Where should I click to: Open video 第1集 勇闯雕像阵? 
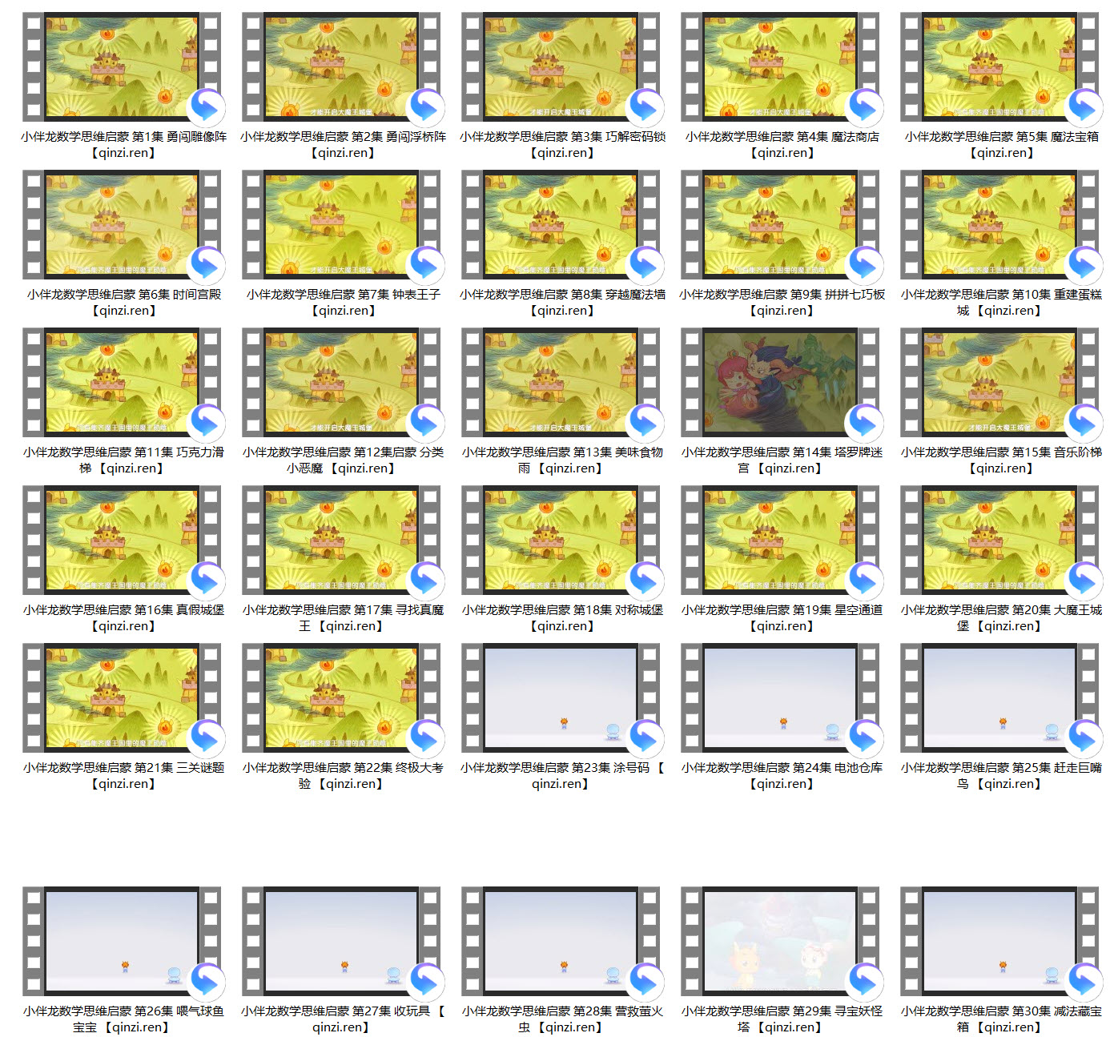122,67
